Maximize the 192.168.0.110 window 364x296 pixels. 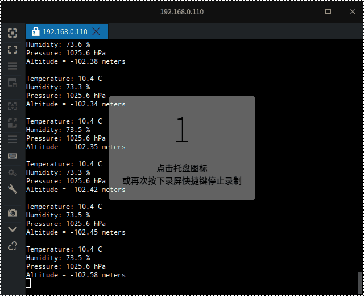tap(328, 11)
